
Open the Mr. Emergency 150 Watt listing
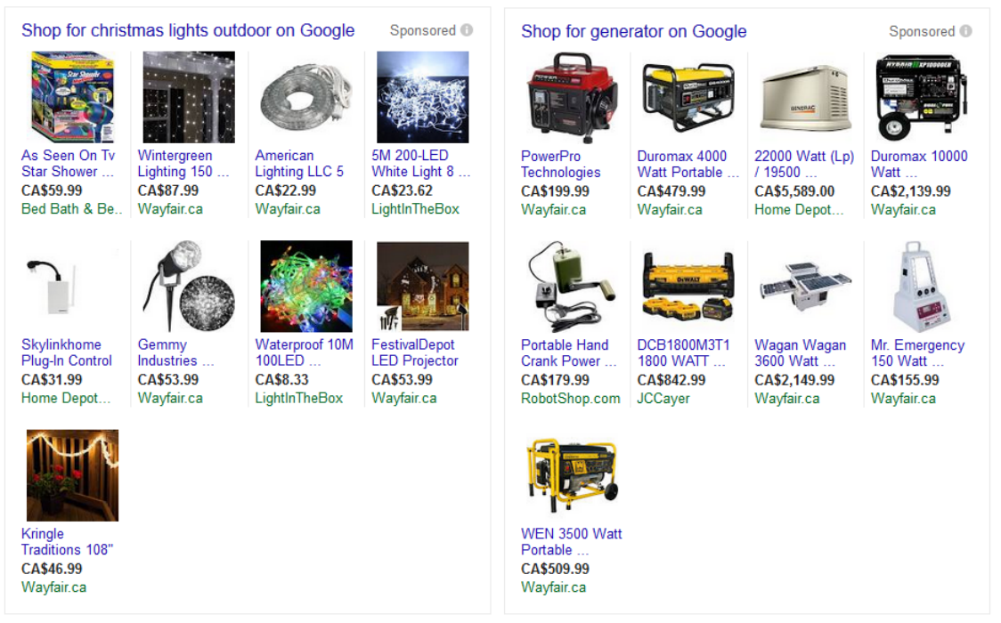917,352
